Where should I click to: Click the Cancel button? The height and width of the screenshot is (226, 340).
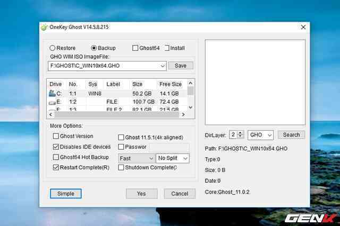[x=180, y=194]
